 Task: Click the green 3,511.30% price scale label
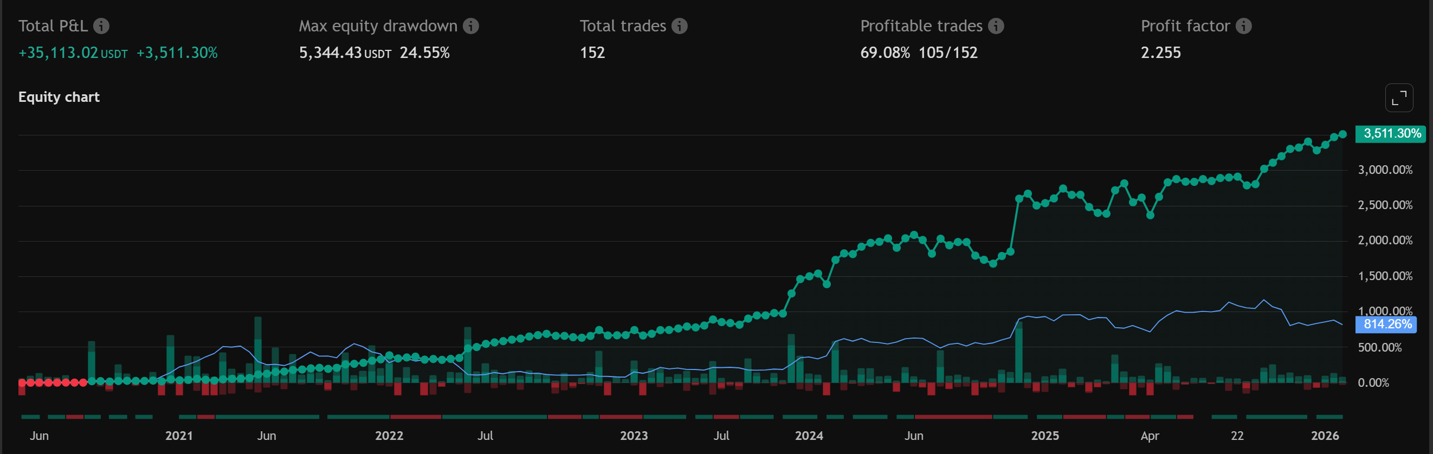[x=1391, y=133]
